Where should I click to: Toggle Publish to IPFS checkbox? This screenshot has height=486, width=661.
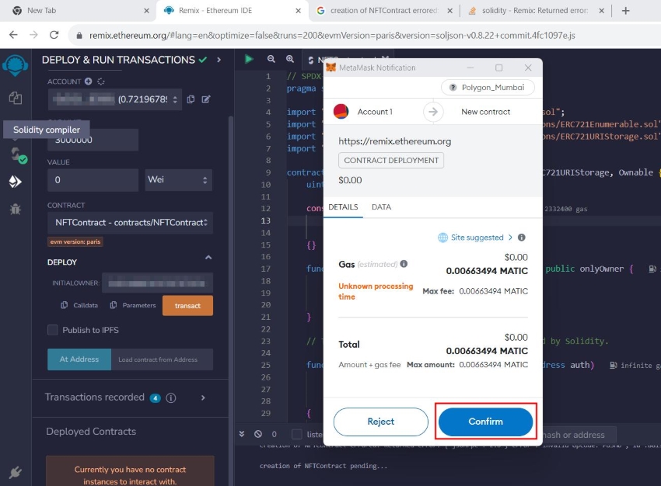(x=53, y=330)
